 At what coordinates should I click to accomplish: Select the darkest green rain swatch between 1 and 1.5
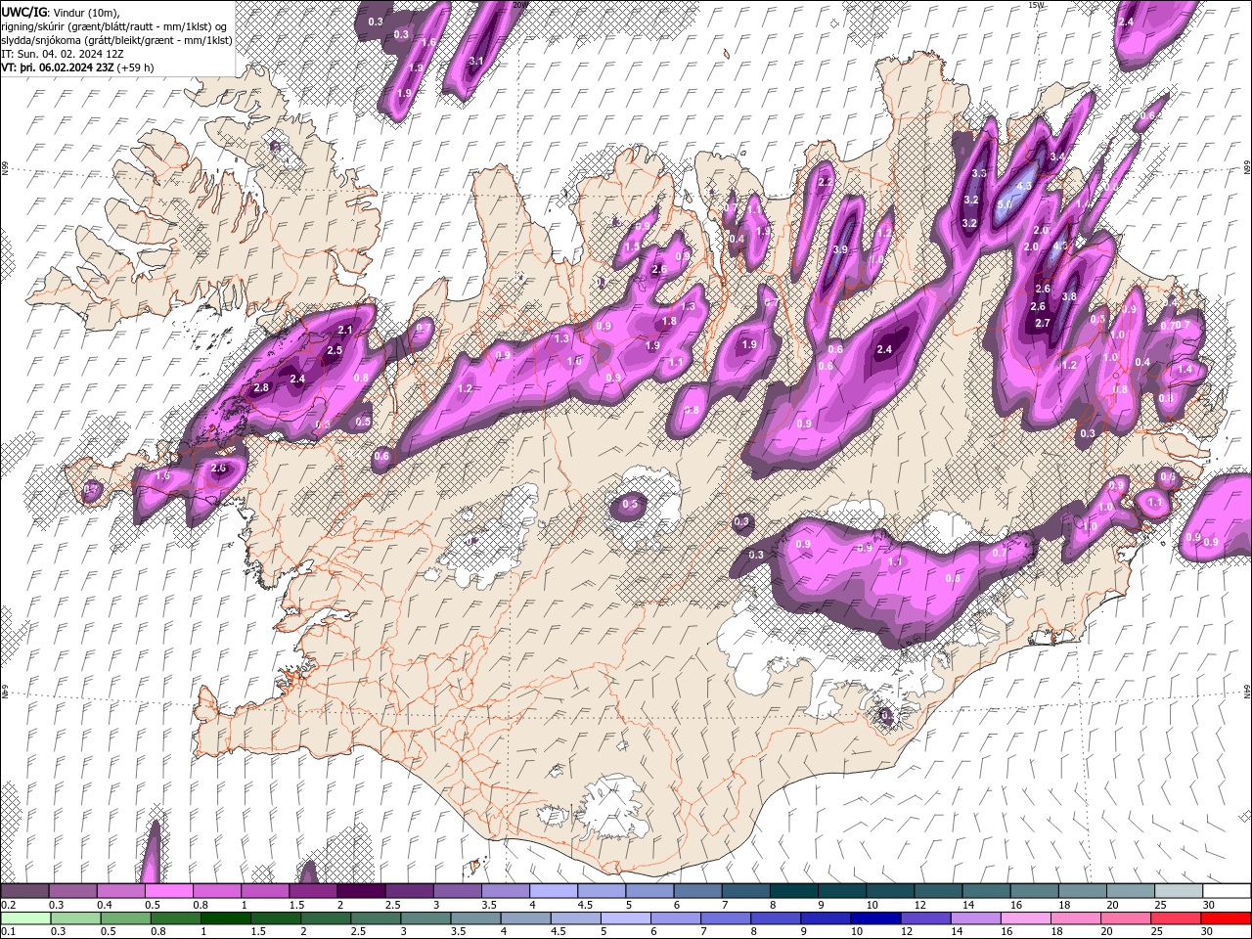click(x=227, y=917)
